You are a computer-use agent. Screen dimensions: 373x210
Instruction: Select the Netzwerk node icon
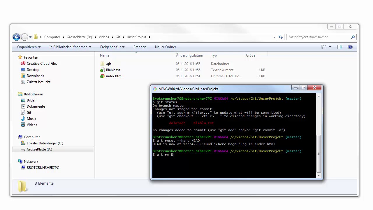click(20, 162)
